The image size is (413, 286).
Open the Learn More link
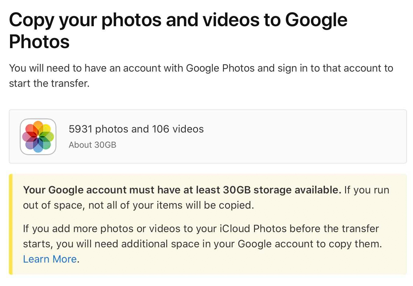click(x=50, y=259)
